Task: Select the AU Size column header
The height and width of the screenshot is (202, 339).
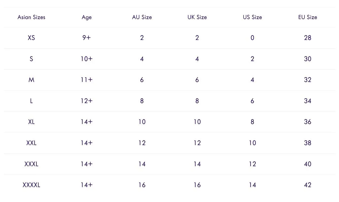Action: tap(142, 17)
